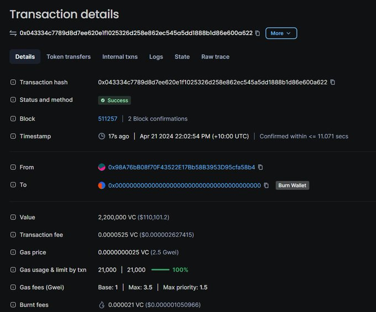
Task: Show info tooltip for Gas usage & limit
Action: [x=13, y=270]
